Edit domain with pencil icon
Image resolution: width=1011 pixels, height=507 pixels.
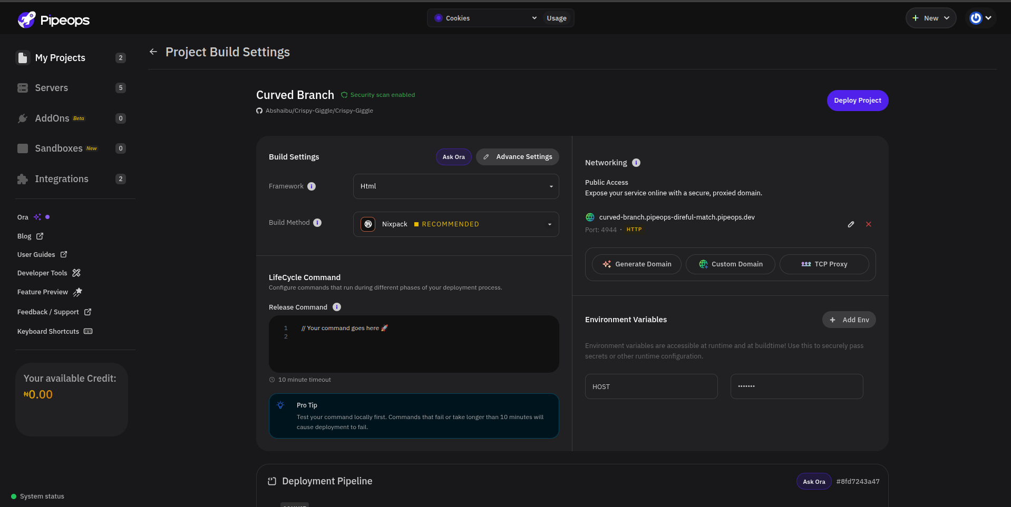(851, 224)
